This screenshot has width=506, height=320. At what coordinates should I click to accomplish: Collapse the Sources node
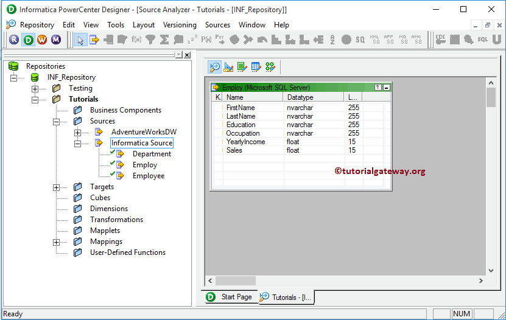click(x=56, y=122)
